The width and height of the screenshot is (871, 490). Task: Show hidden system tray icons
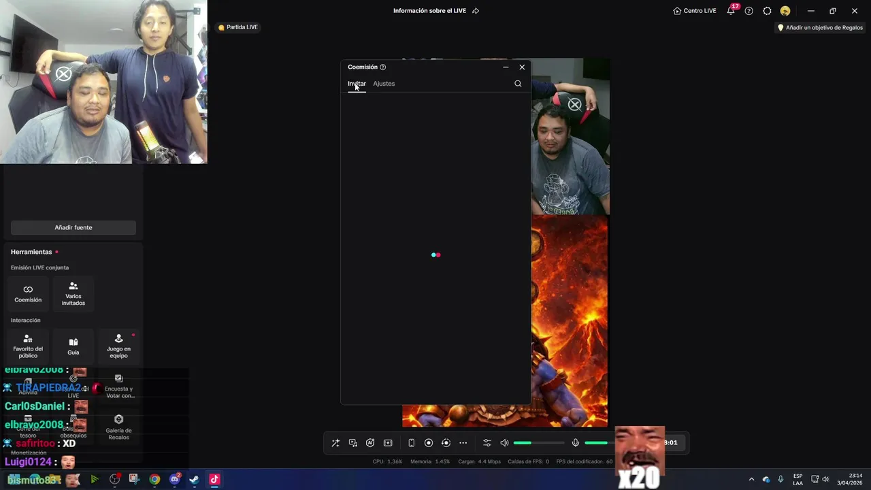click(751, 479)
